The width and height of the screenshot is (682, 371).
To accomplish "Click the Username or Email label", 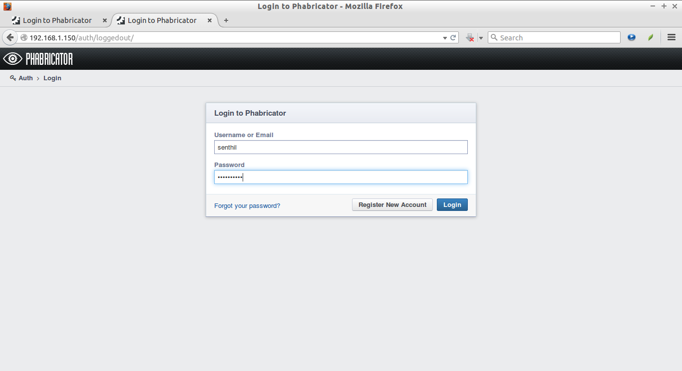I will click(x=244, y=135).
